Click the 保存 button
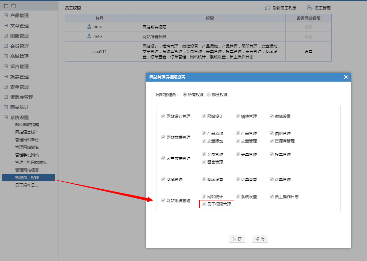Viewport: 367px width, 261px height. [x=237, y=239]
